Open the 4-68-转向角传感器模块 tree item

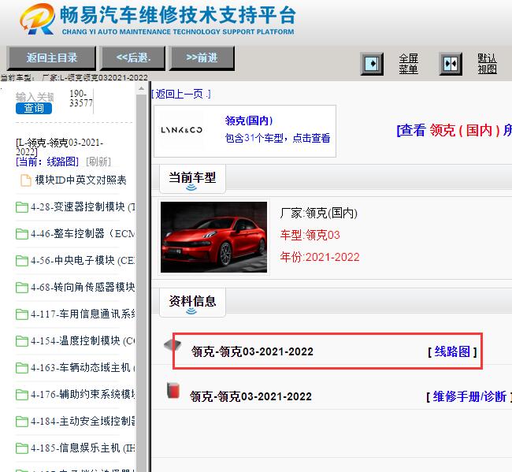click(83, 287)
